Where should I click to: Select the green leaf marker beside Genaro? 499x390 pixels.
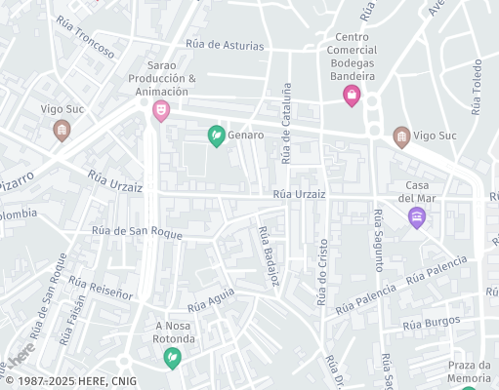[x=217, y=136]
